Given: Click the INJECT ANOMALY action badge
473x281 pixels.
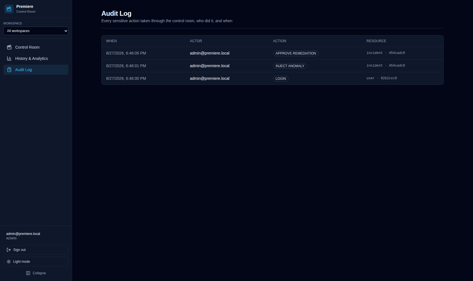Looking at the screenshot, I should [290, 66].
